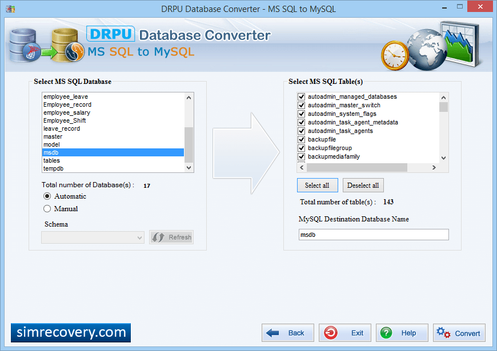The image size is (497, 351).
Task: Click the Refresh arrows icon
Action: click(158, 237)
